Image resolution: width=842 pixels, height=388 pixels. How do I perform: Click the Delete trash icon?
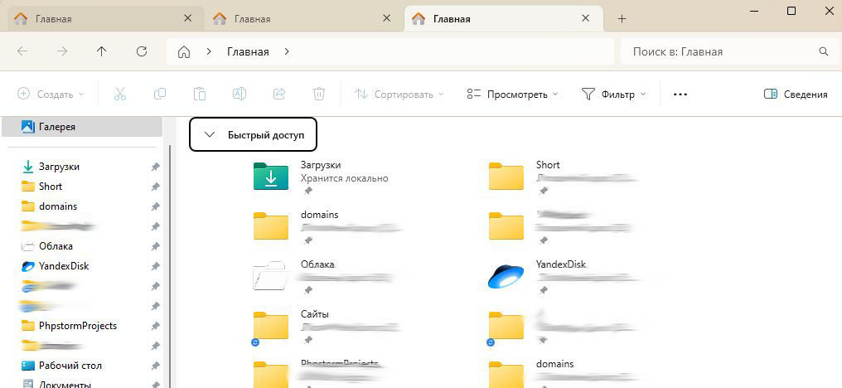318,94
